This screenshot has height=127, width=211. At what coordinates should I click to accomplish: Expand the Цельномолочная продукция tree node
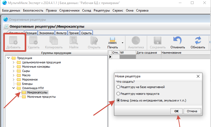click(14, 62)
